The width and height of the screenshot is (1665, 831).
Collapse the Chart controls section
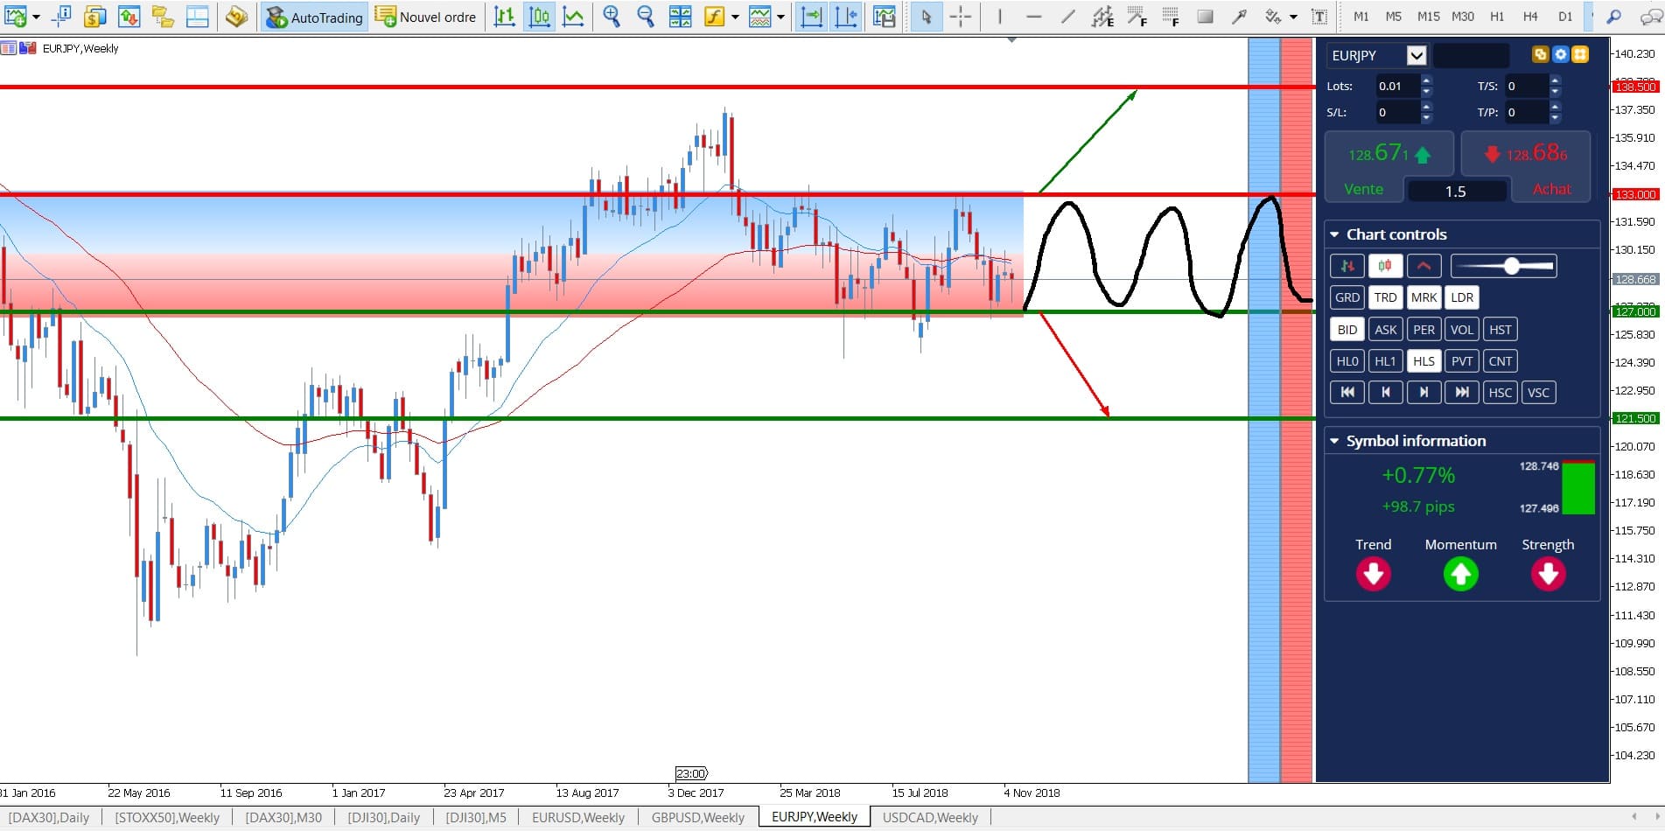[x=1334, y=234]
